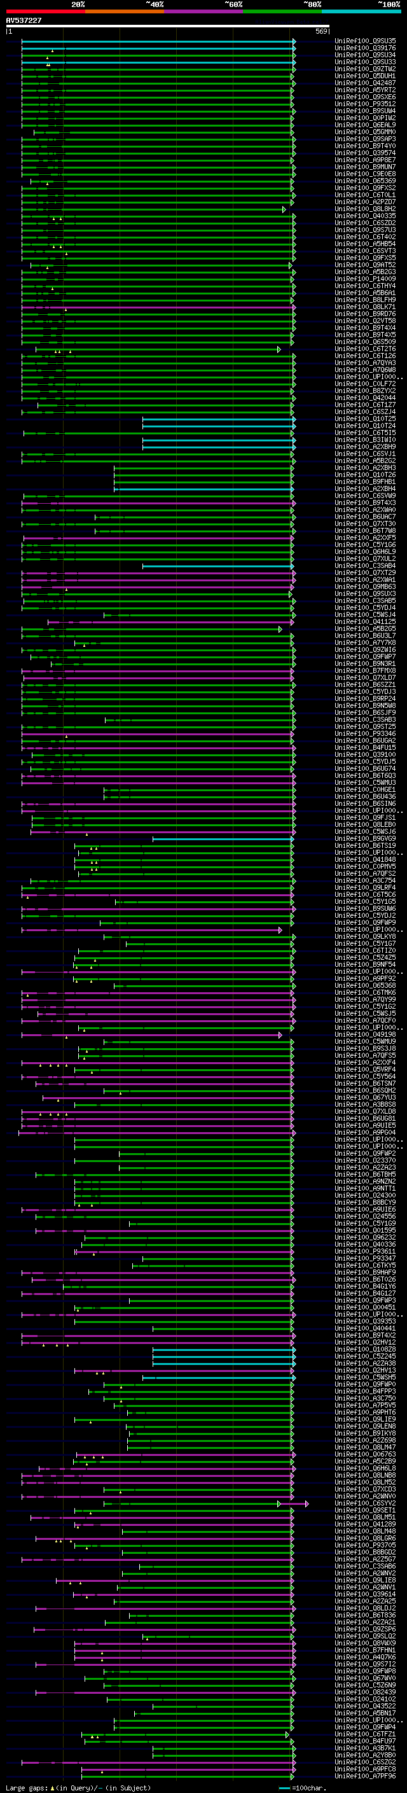This screenshot has width=407, height=1793.
Task: Select the UniRef100_C3SAB4 label
Action: [x=365, y=565]
